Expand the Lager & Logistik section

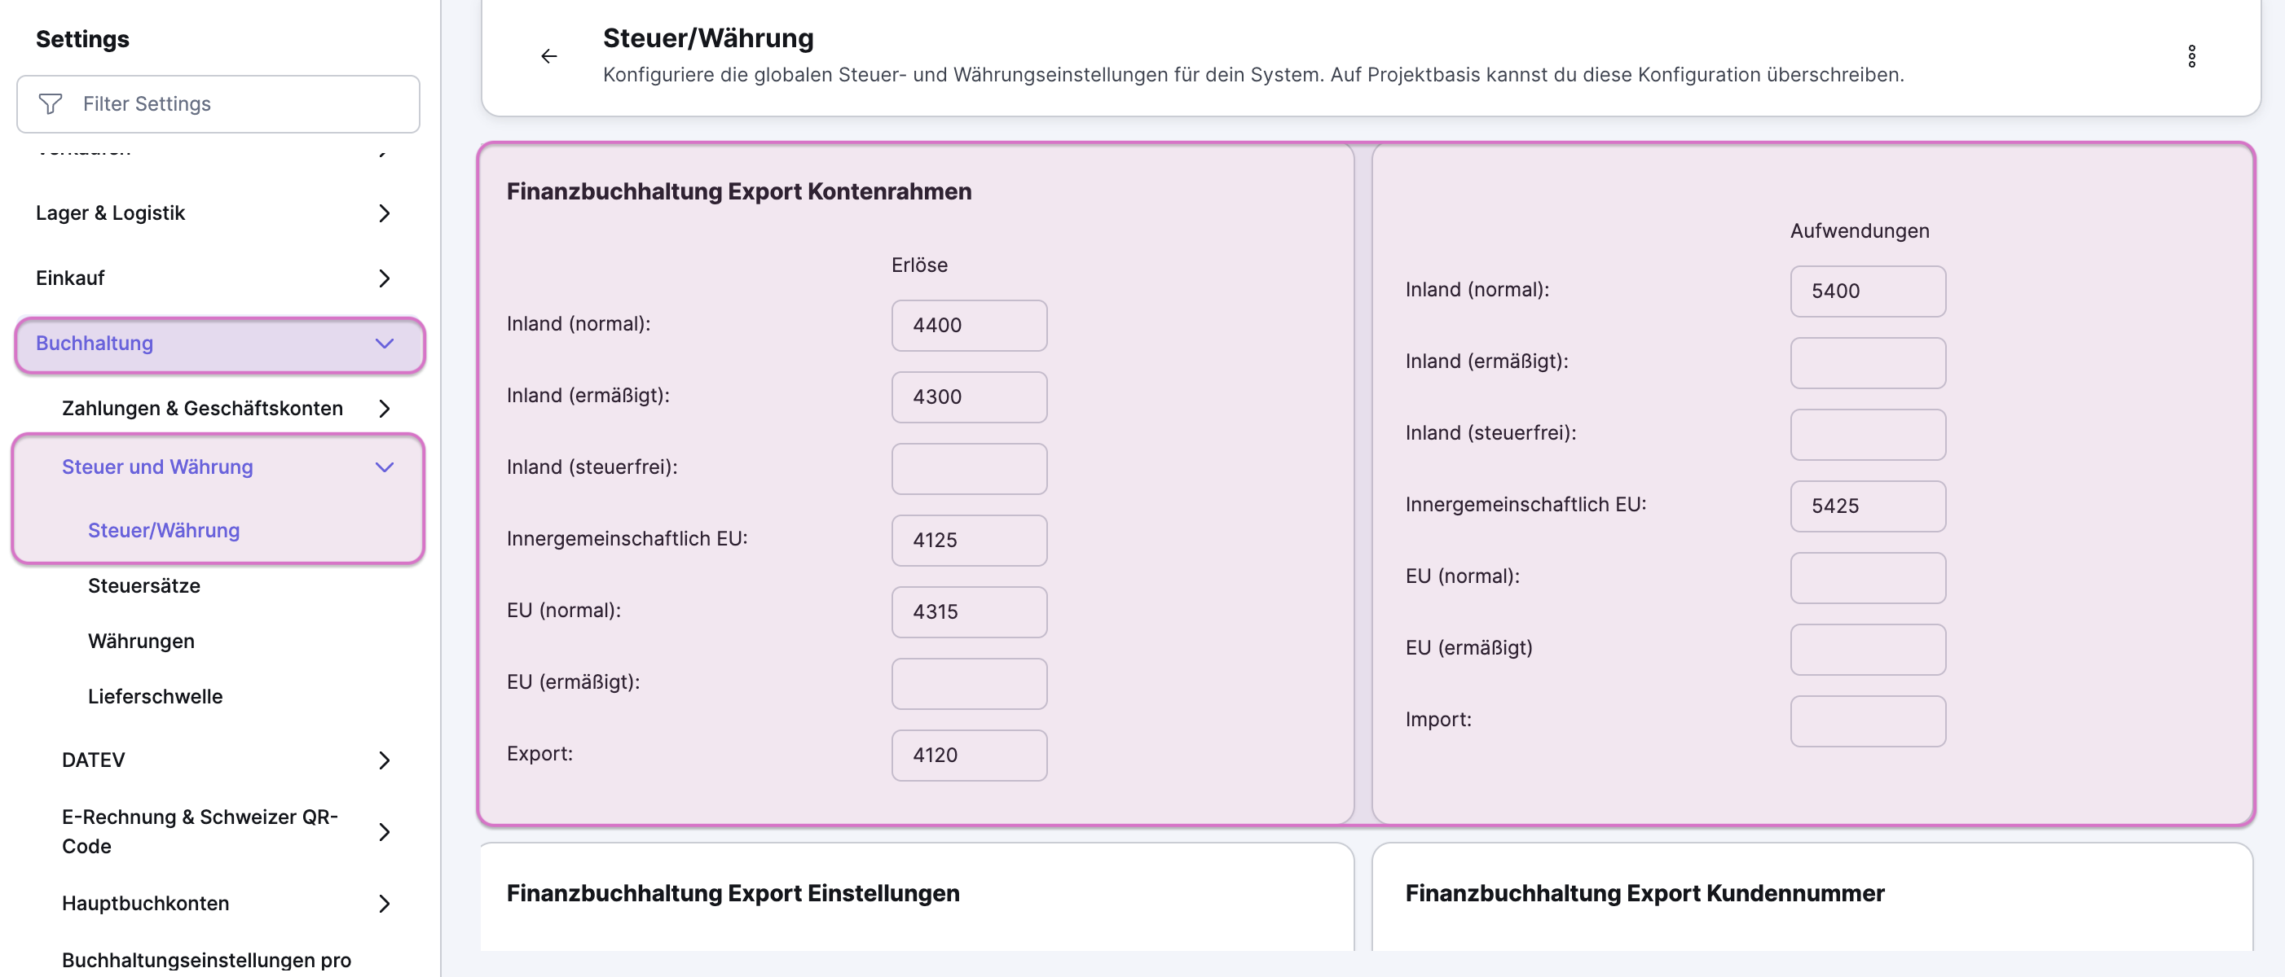(384, 212)
